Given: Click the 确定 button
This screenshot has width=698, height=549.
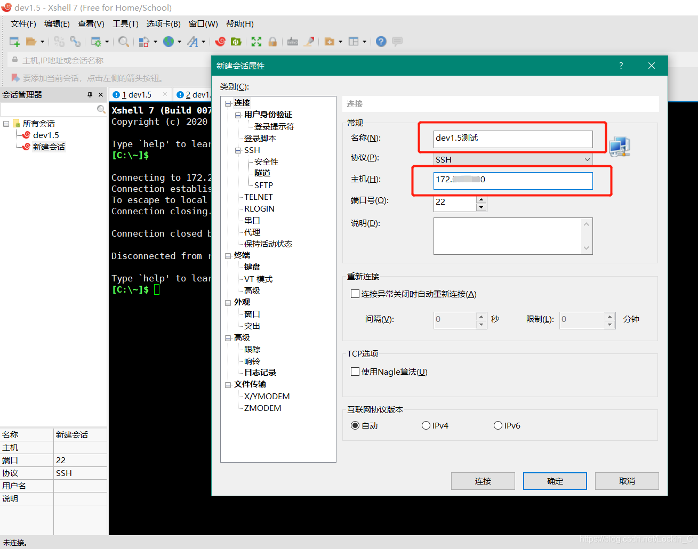Looking at the screenshot, I should [555, 481].
